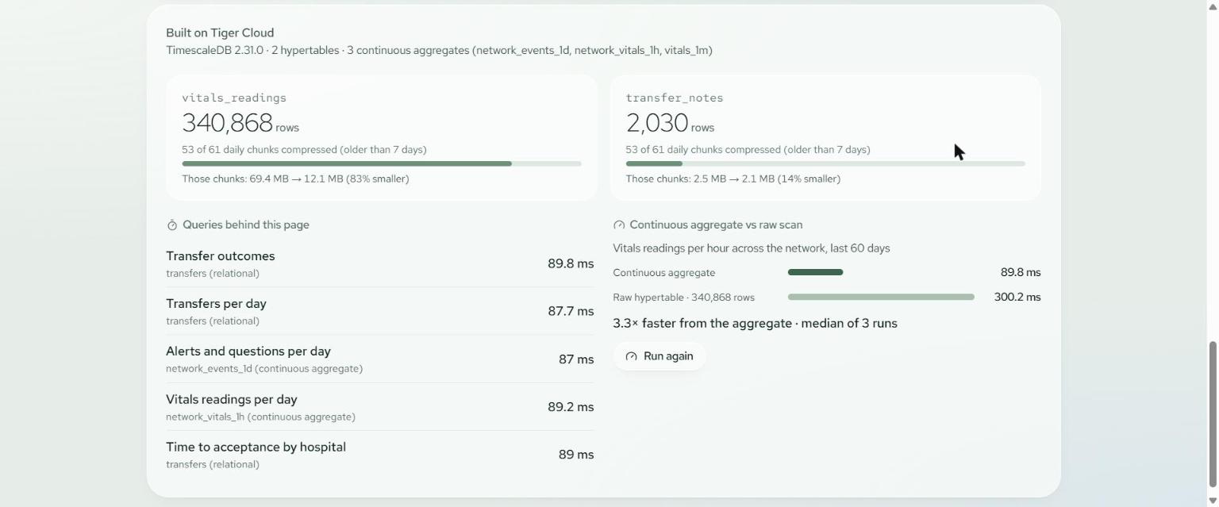Click the Raw hypertable timing bar
Viewport: 1219px width, 507px height.
point(881,297)
